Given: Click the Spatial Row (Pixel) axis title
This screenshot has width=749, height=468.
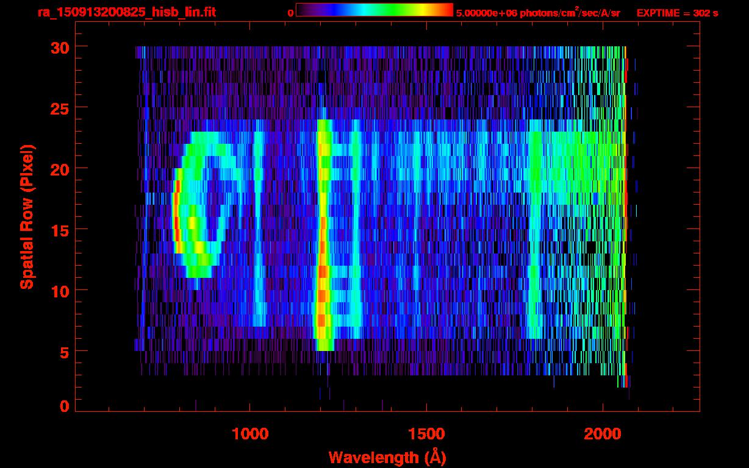Looking at the screenshot, I should (27, 216).
